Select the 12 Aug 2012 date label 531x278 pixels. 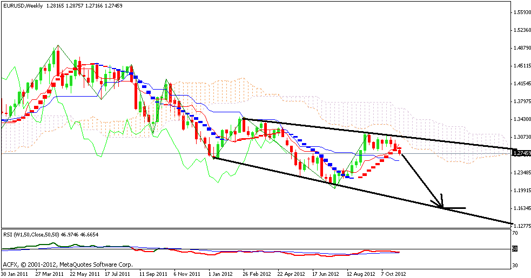pos(361,274)
